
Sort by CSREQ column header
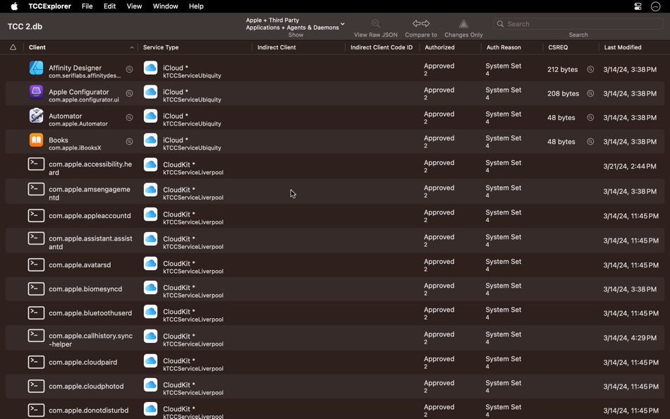pyautogui.click(x=558, y=47)
